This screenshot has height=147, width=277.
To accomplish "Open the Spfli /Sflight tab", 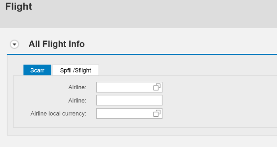I will tap(76, 70).
